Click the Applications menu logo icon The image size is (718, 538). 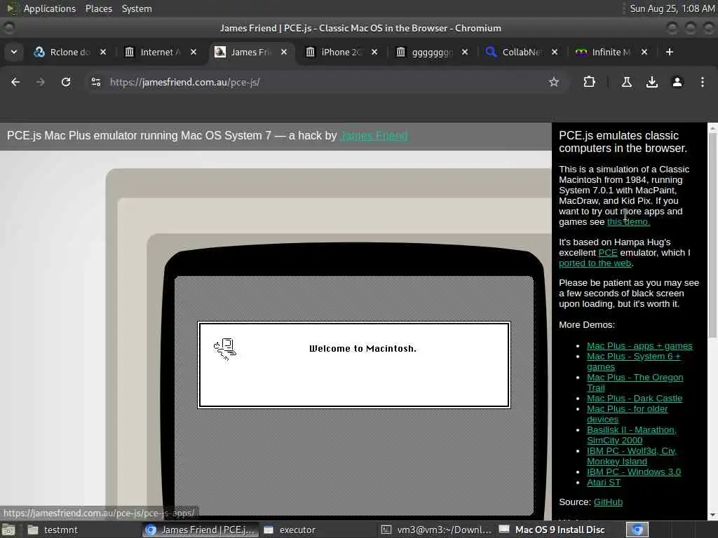click(x=12, y=8)
